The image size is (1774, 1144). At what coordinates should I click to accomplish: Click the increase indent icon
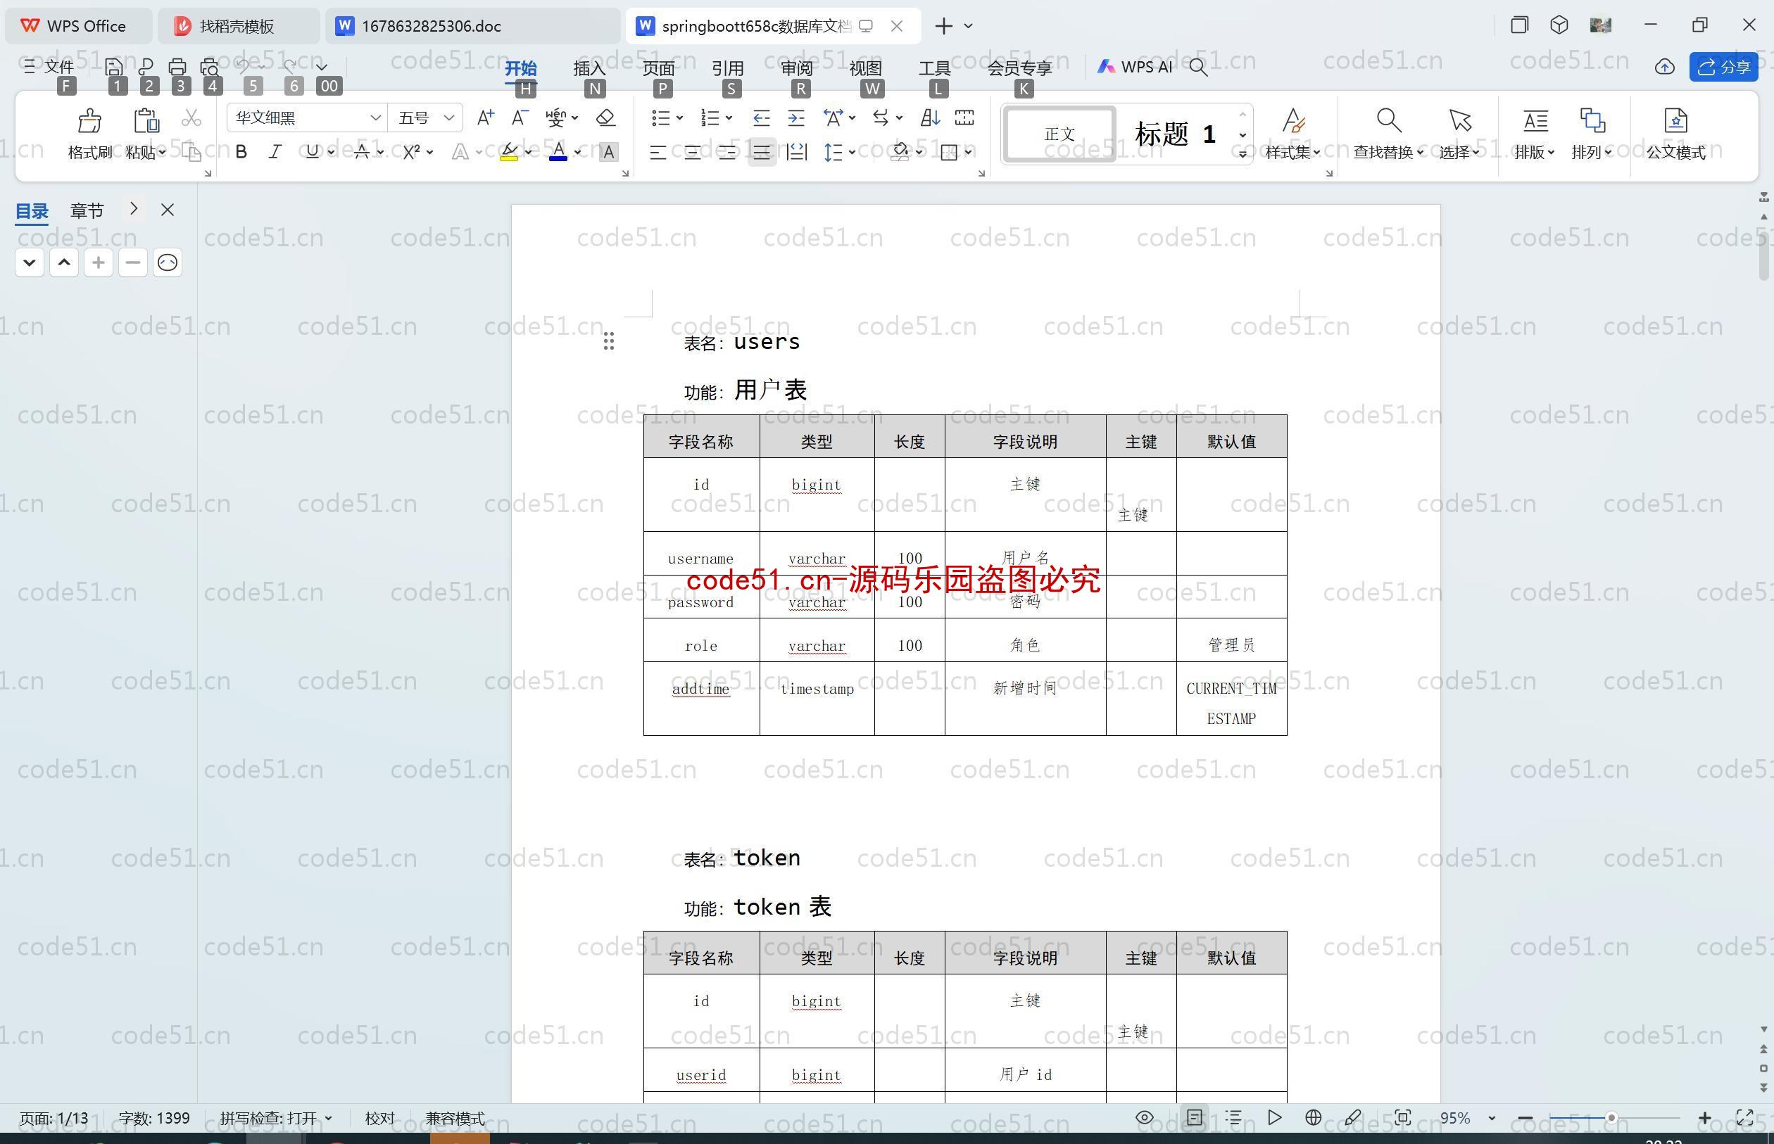pyautogui.click(x=796, y=117)
